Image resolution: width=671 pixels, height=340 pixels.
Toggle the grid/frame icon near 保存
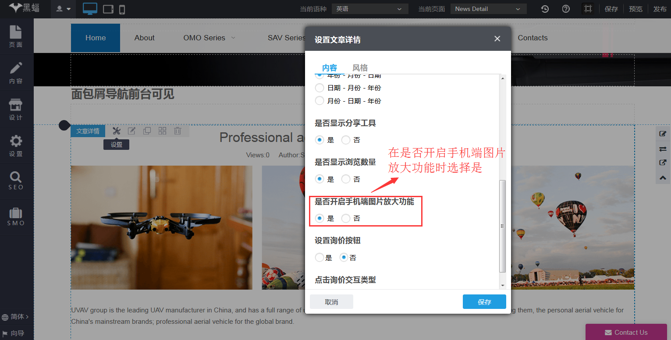click(589, 8)
